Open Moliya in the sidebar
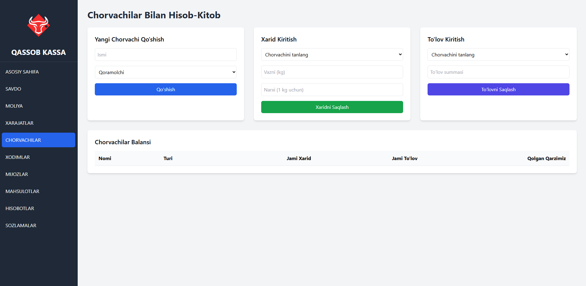 (x=14, y=106)
